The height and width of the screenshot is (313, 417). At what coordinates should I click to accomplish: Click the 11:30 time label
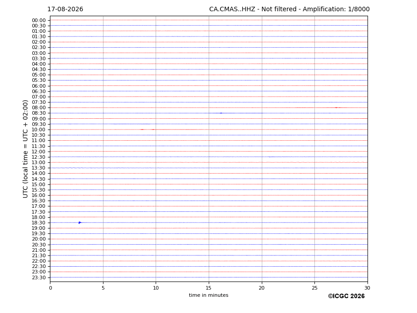[x=39, y=146]
